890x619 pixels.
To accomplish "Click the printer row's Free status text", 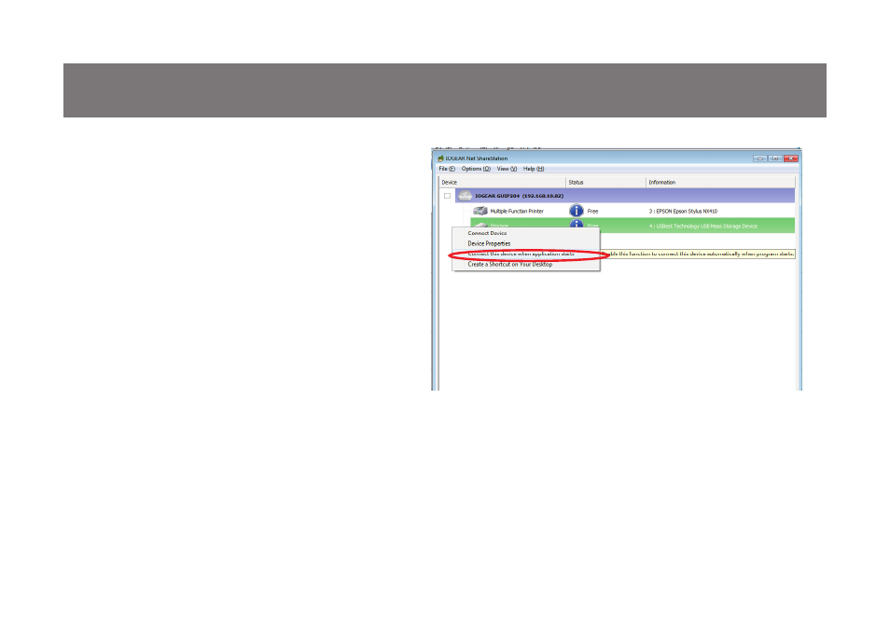I will tap(592, 211).
